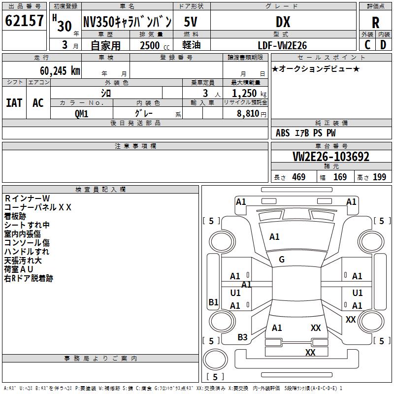
Task: Select the A1 marker on the hood
Action: 274,237
